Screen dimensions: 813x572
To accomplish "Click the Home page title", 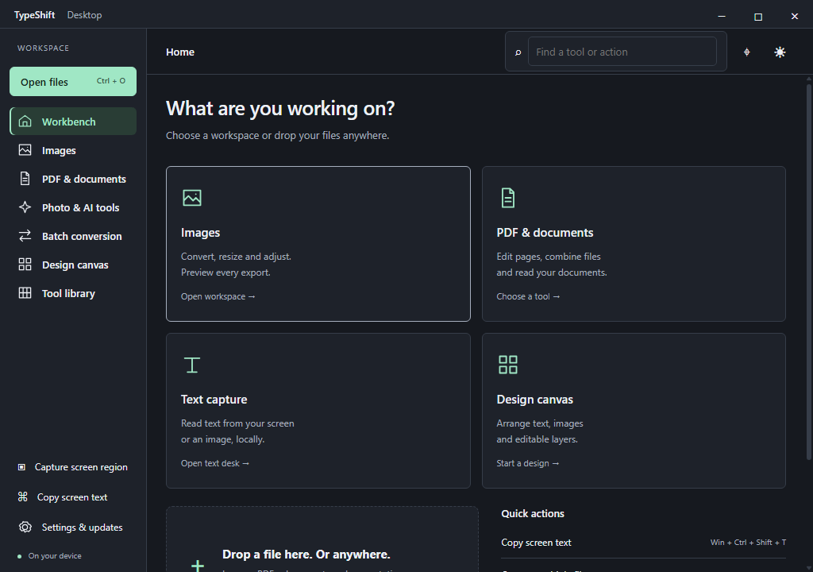I will tap(180, 52).
